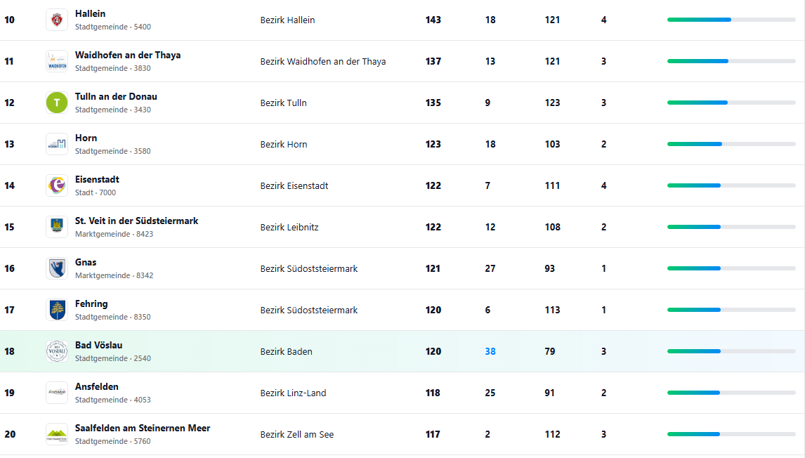The height and width of the screenshot is (458, 805).
Task: Select the rank 17 Fehring row
Action: 402,310
